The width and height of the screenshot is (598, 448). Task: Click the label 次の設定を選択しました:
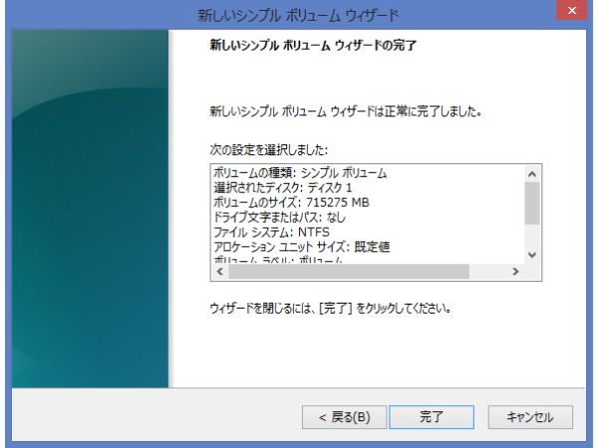[x=268, y=149]
